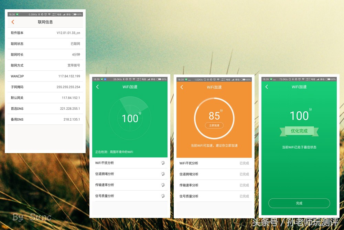Click 正在检测：周围环境中的WiFi status text
Viewport: 344px width, 230px height.
tap(114, 152)
